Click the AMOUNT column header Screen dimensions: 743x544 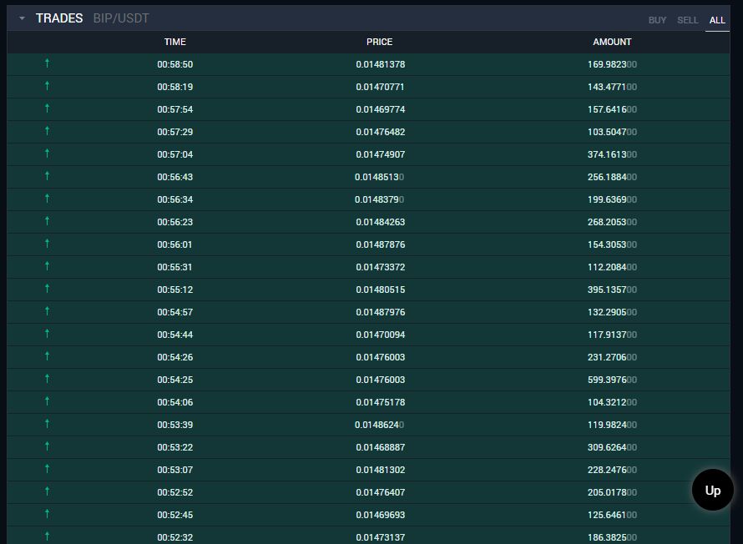pos(612,42)
